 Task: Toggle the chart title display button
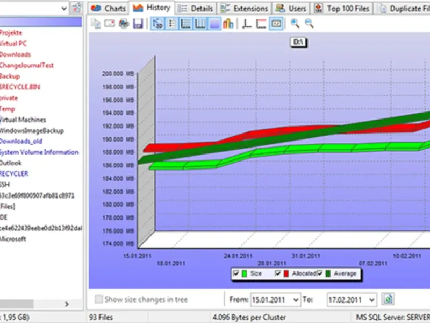point(276,24)
